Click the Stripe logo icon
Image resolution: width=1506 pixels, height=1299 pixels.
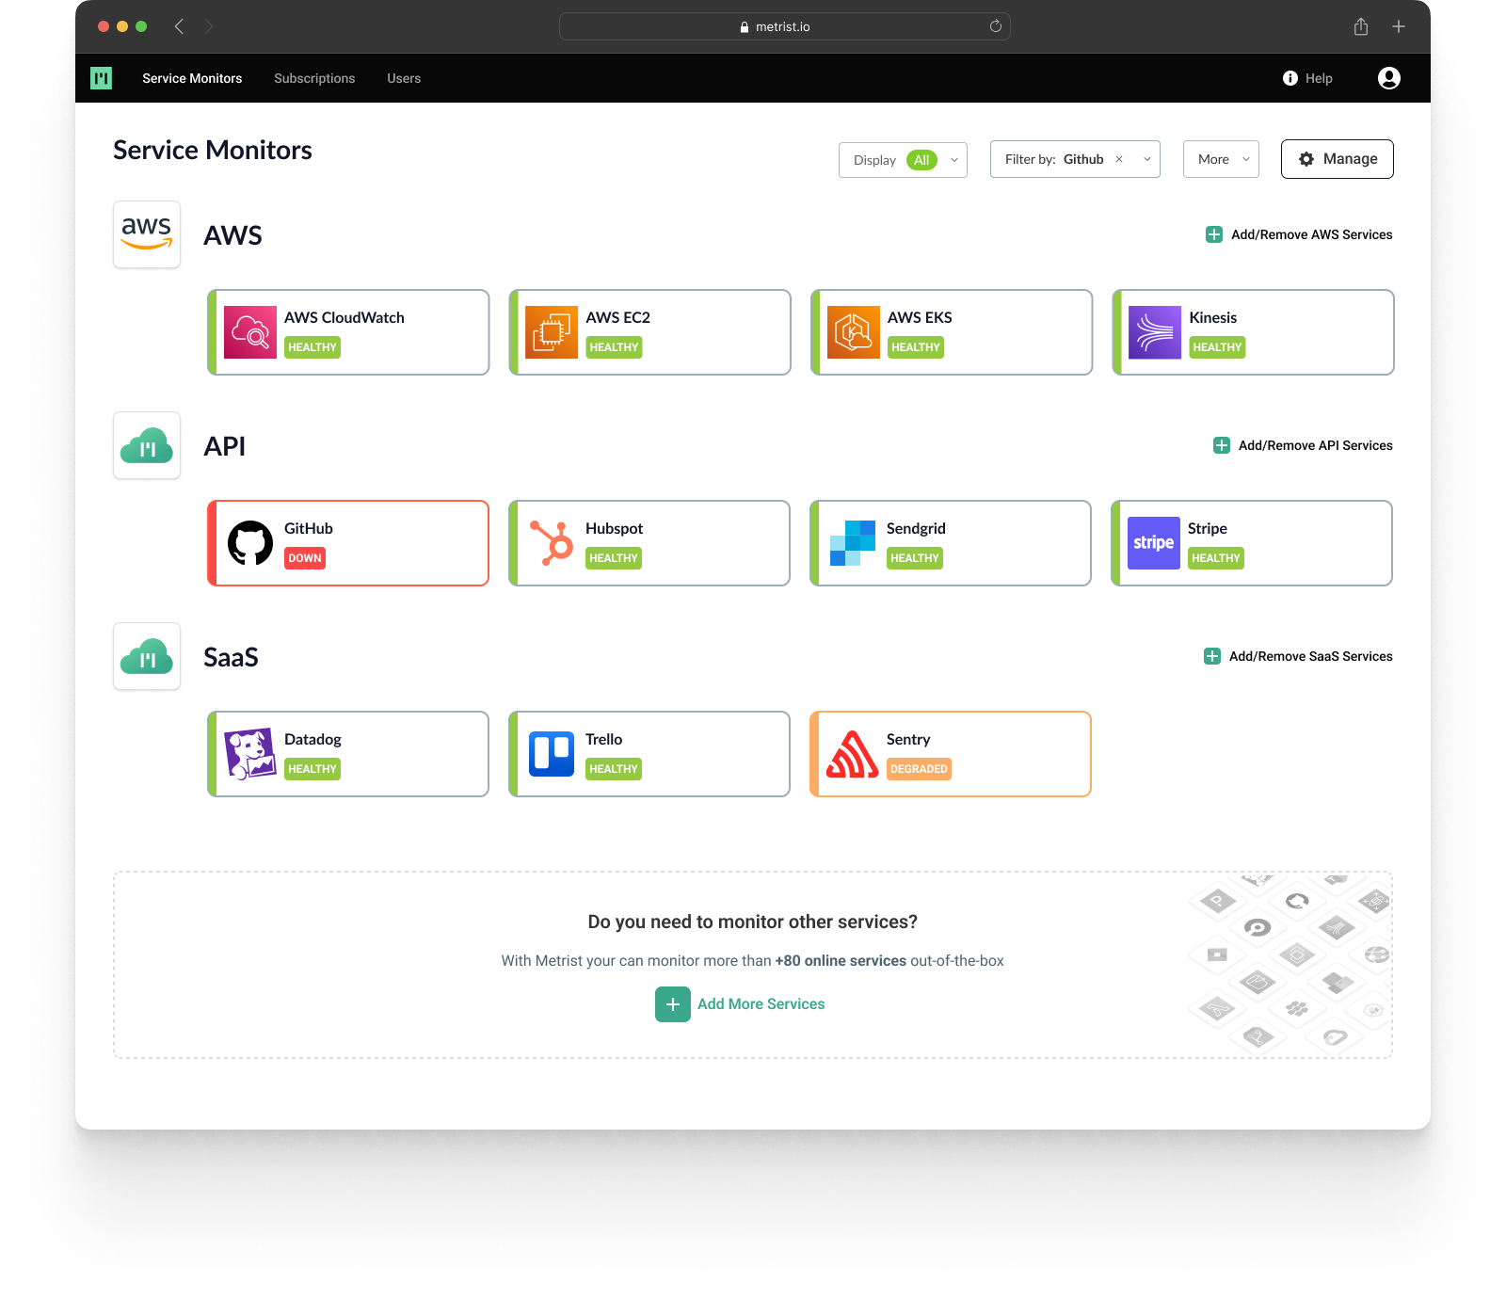point(1153,543)
